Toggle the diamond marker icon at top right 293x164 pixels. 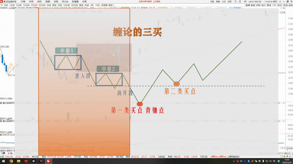pos(282,8)
